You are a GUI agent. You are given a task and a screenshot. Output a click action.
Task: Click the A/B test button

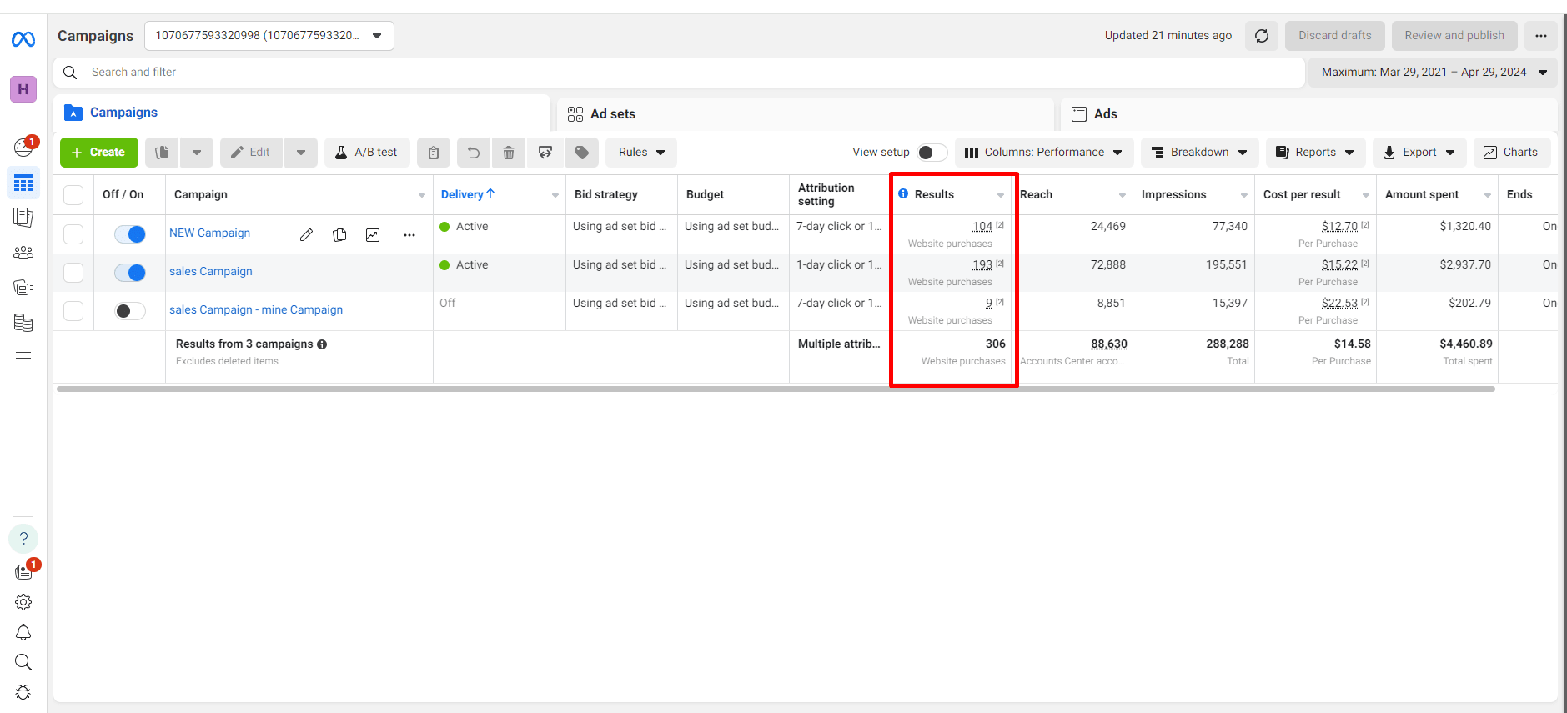pyautogui.click(x=367, y=153)
